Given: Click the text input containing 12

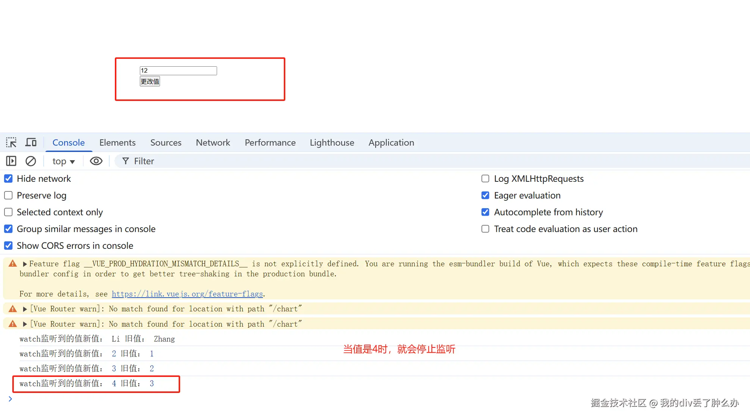Looking at the screenshot, I should click(178, 70).
